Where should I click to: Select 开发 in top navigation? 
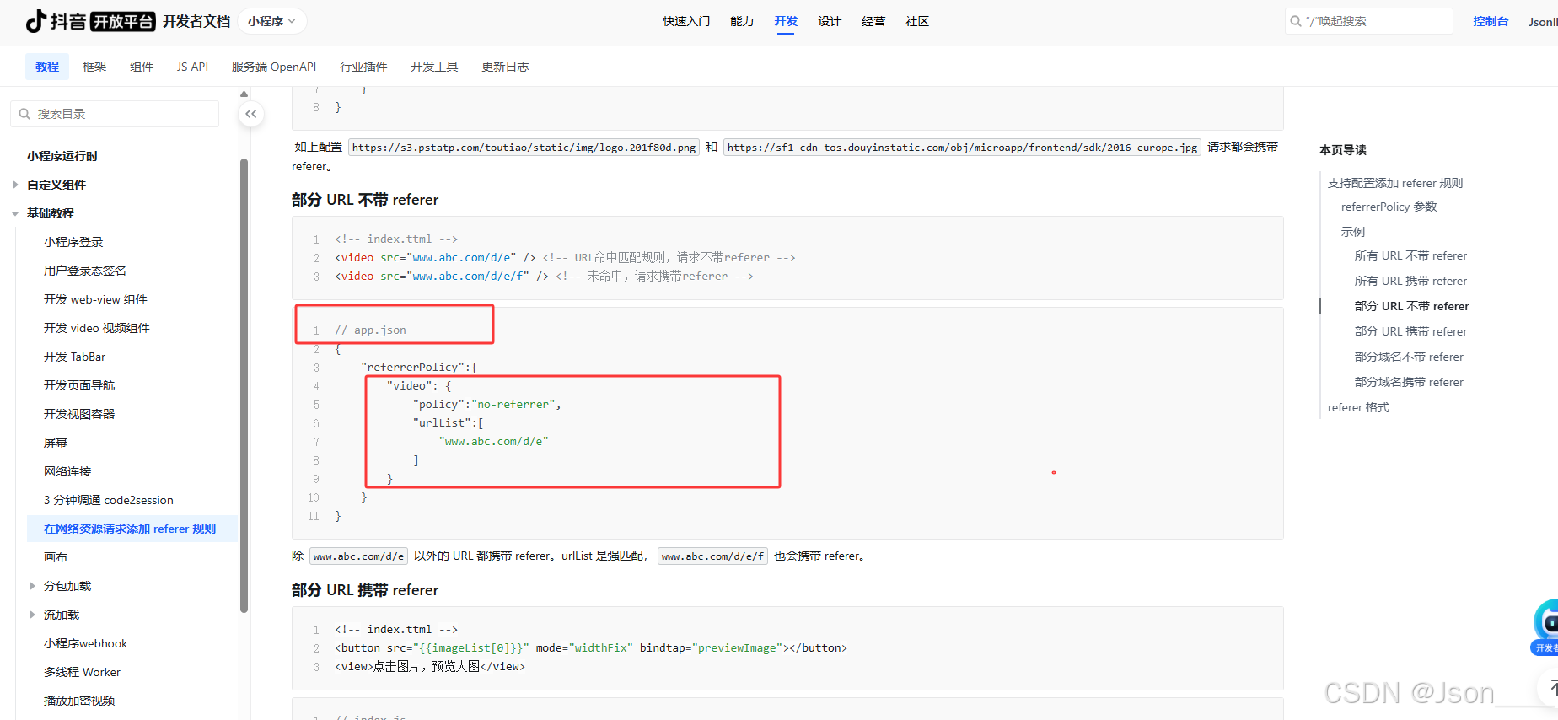tap(786, 21)
